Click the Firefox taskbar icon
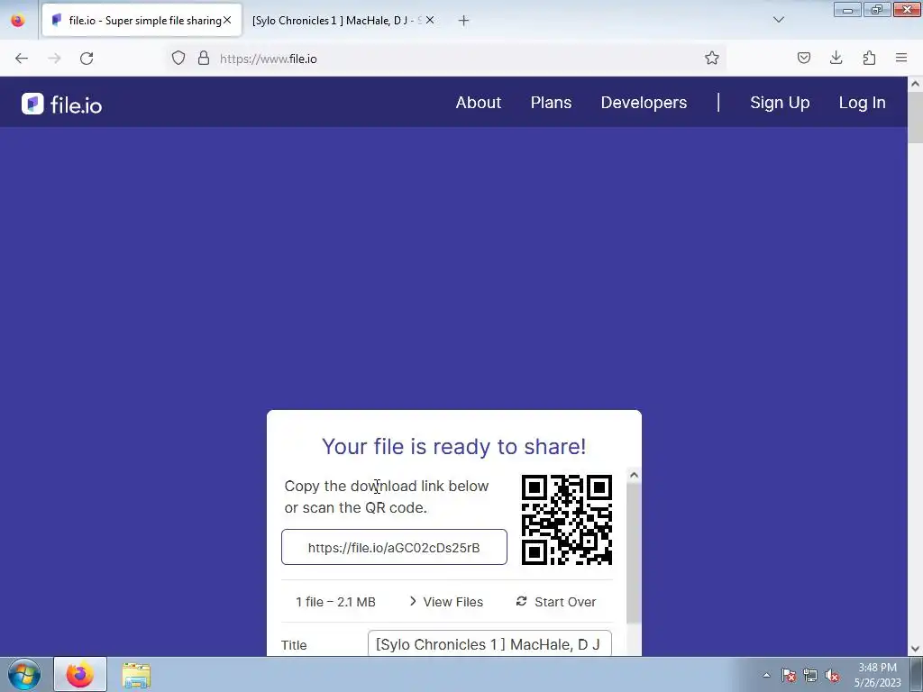The height and width of the screenshot is (692, 923). click(80, 674)
